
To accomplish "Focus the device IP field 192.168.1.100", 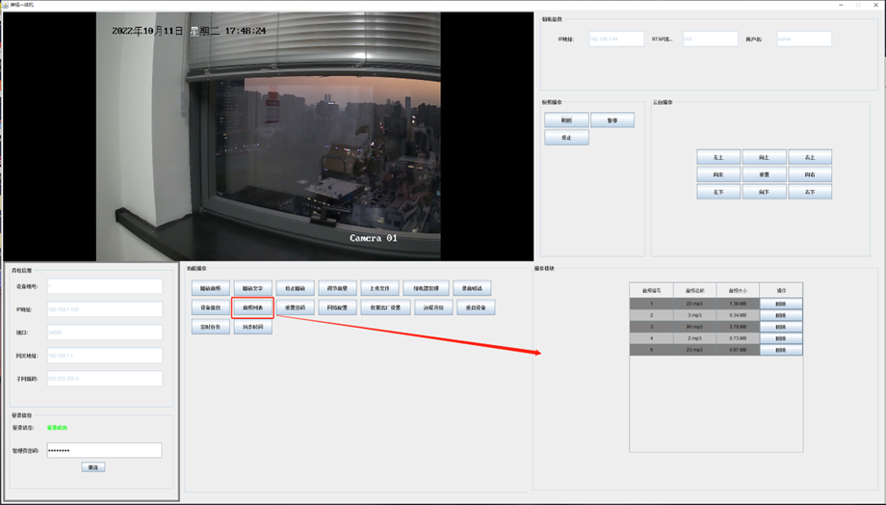I will coord(105,309).
